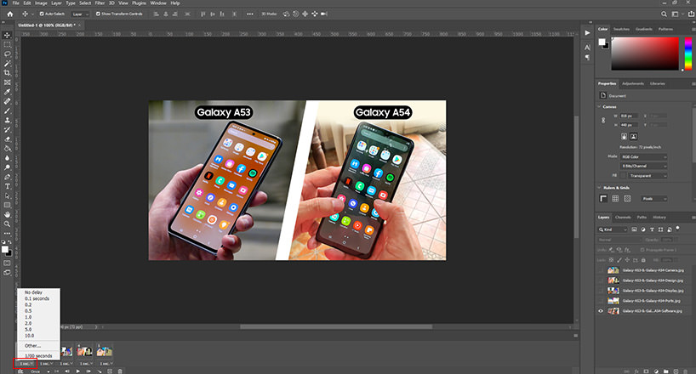Open the 8 Bits/Channel dropdown
The width and height of the screenshot is (696, 374).
tap(643, 166)
